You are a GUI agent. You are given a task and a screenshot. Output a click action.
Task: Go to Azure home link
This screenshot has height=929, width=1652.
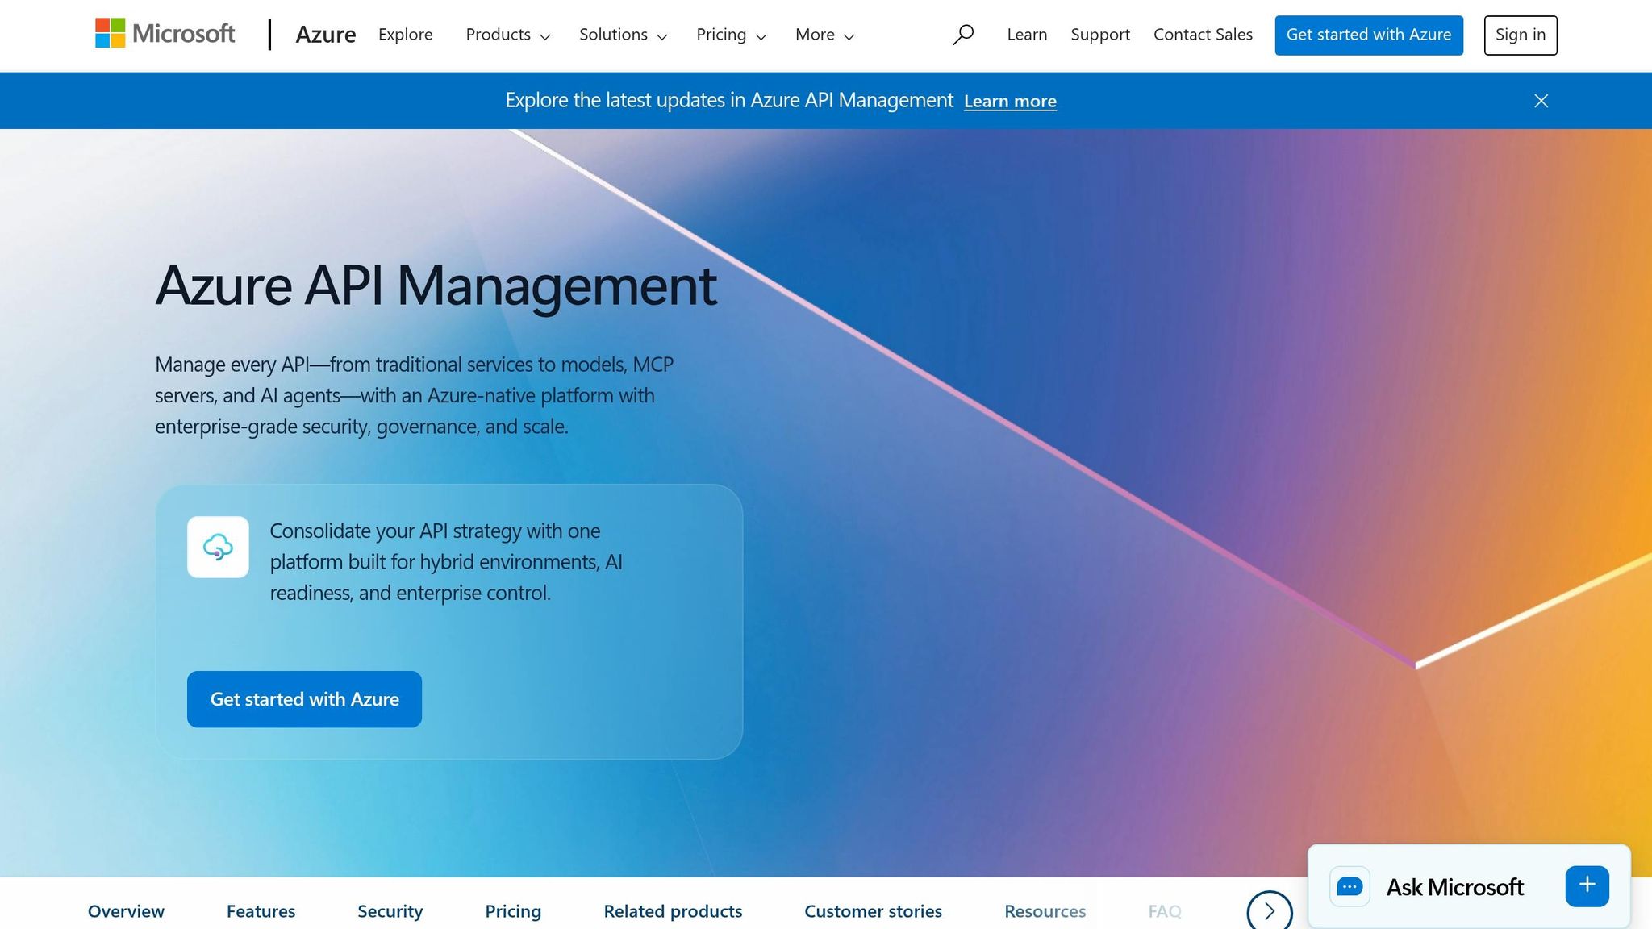[326, 35]
